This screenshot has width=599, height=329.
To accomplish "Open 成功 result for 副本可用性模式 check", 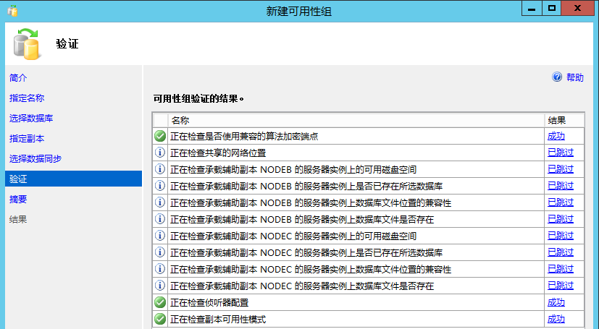I will (556, 319).
